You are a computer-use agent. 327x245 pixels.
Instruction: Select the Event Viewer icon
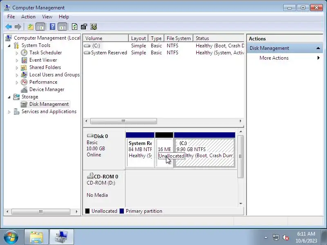(24, 60)
